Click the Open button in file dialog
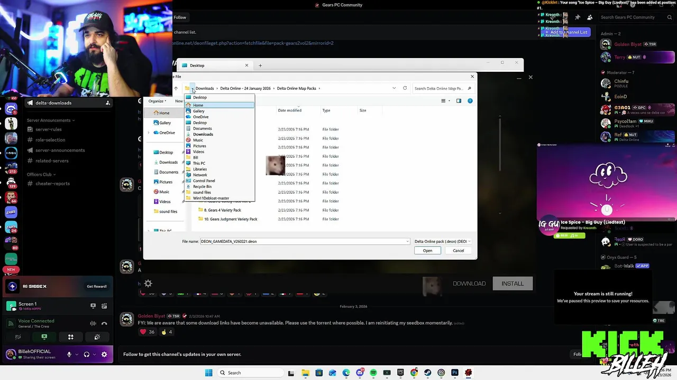The width and height of the screenshot is (677, 380). [x=427, y=251]
